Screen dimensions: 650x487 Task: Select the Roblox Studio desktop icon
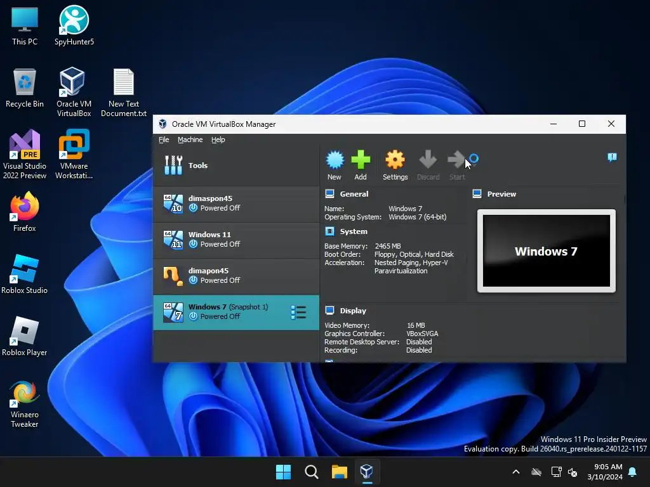click(x=25, y=273)
